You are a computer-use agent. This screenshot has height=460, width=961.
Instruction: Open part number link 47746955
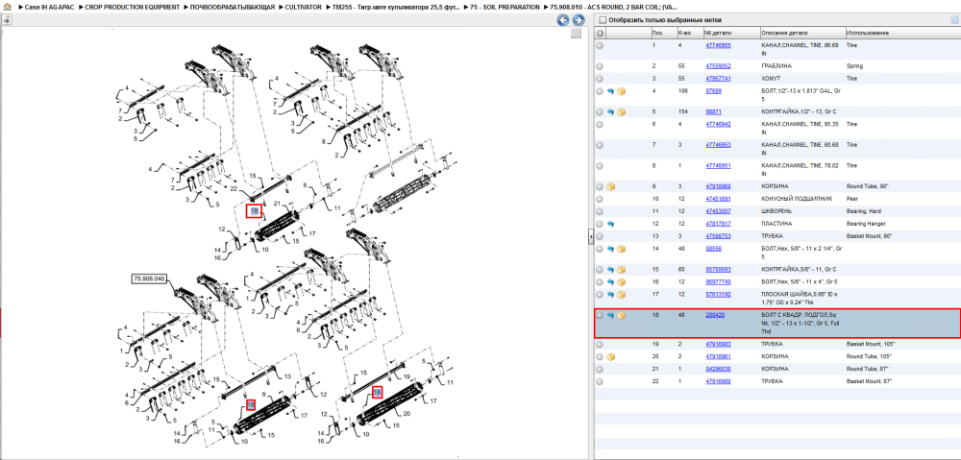point(718,45)
